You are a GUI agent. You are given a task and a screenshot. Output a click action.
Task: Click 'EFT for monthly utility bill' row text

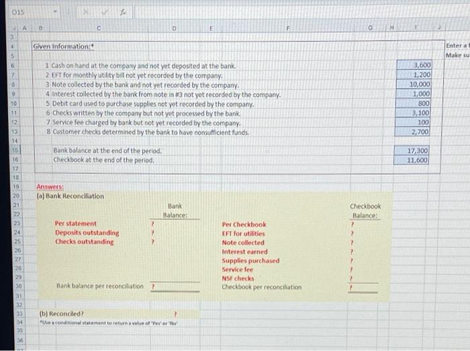click(x=137, y=75)
